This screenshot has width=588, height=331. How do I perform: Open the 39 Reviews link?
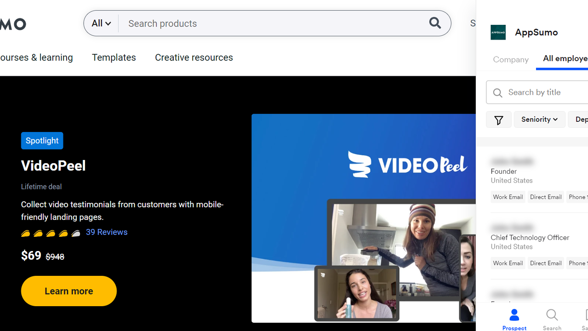tap(107, 232)
